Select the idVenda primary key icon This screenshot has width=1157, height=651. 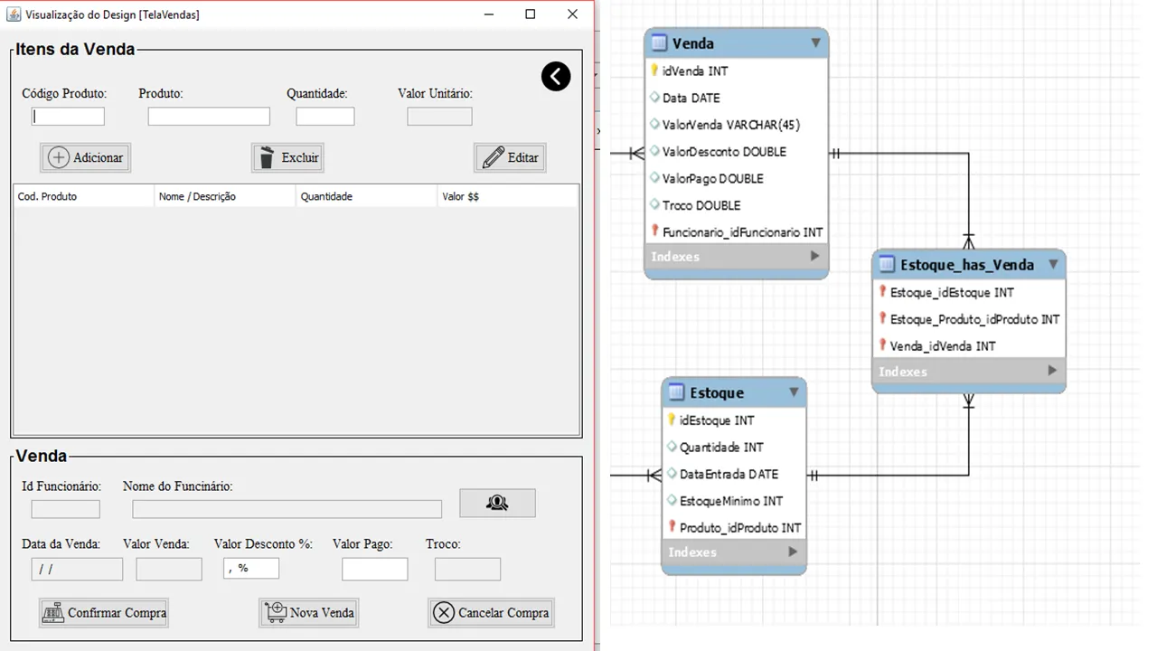click(654, 71)
